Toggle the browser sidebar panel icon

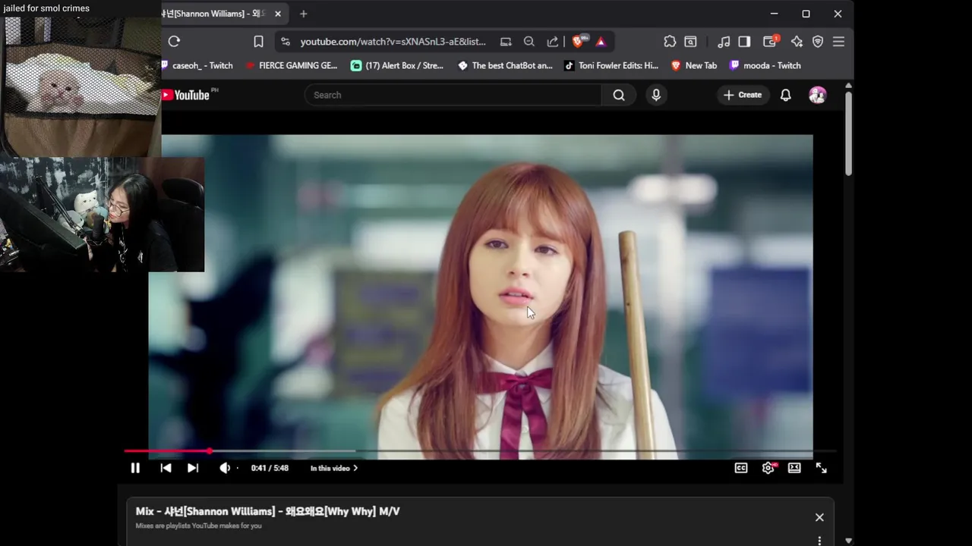(744, 42)
